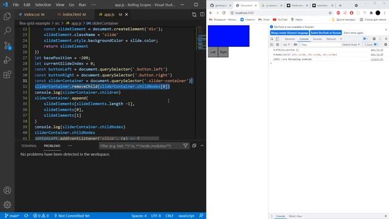The image size is (389, 219).
Task: Click the Opera-style red O extension icon
Action: (x=351, y=13)
